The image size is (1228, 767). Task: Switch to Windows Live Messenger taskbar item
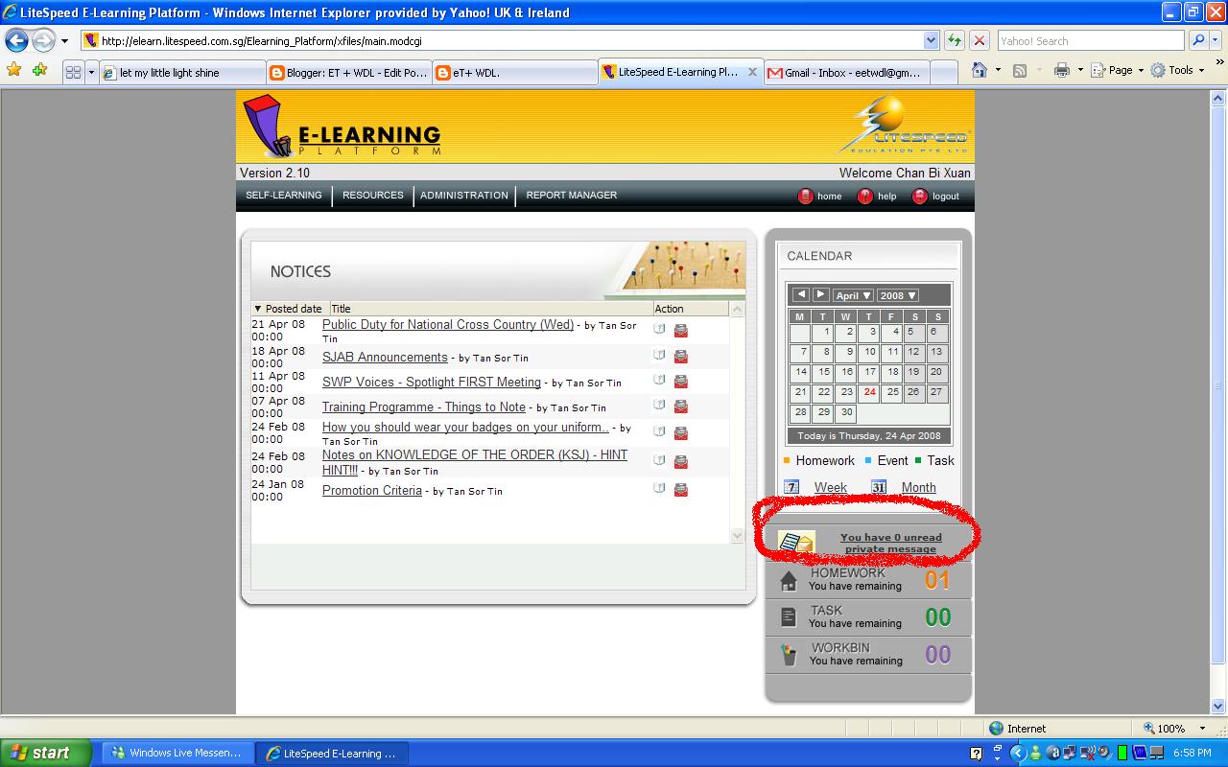coord(178,754)
